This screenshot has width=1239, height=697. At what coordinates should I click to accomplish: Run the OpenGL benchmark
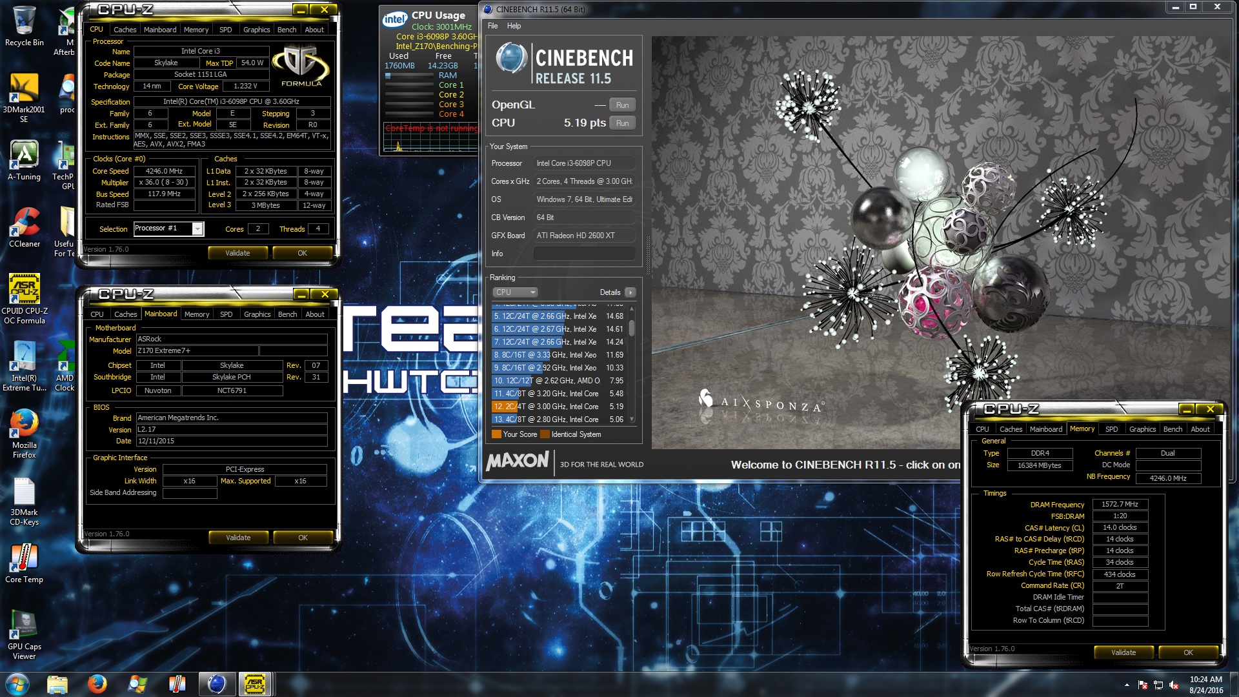point(622,105)
